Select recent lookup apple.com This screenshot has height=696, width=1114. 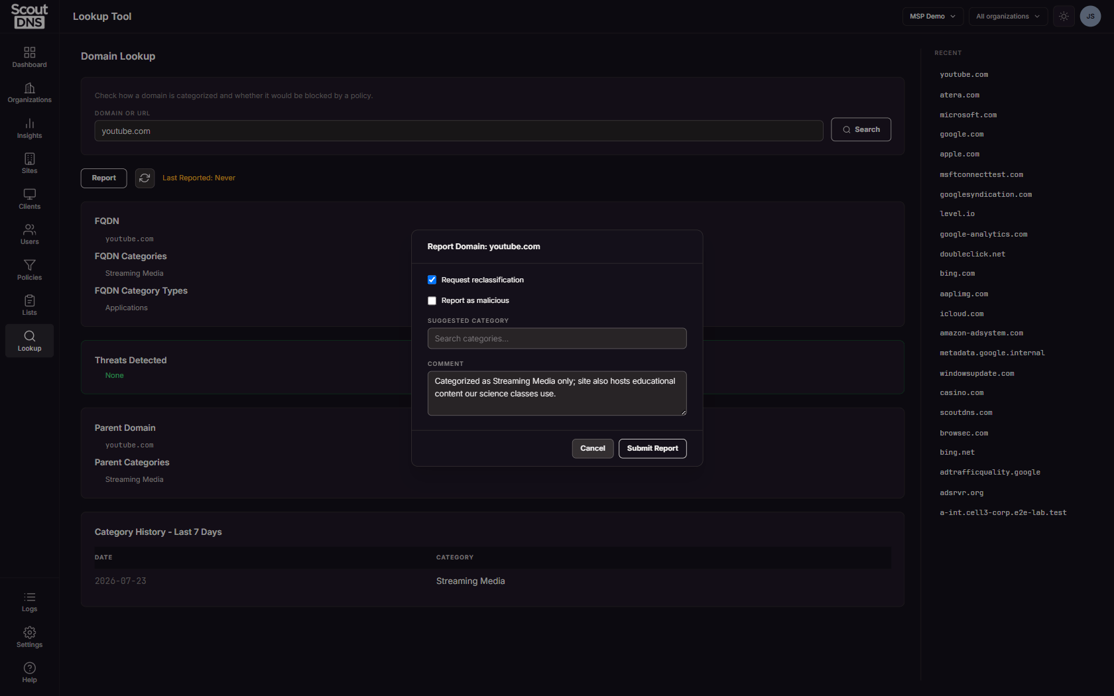(x=959, y=154)
